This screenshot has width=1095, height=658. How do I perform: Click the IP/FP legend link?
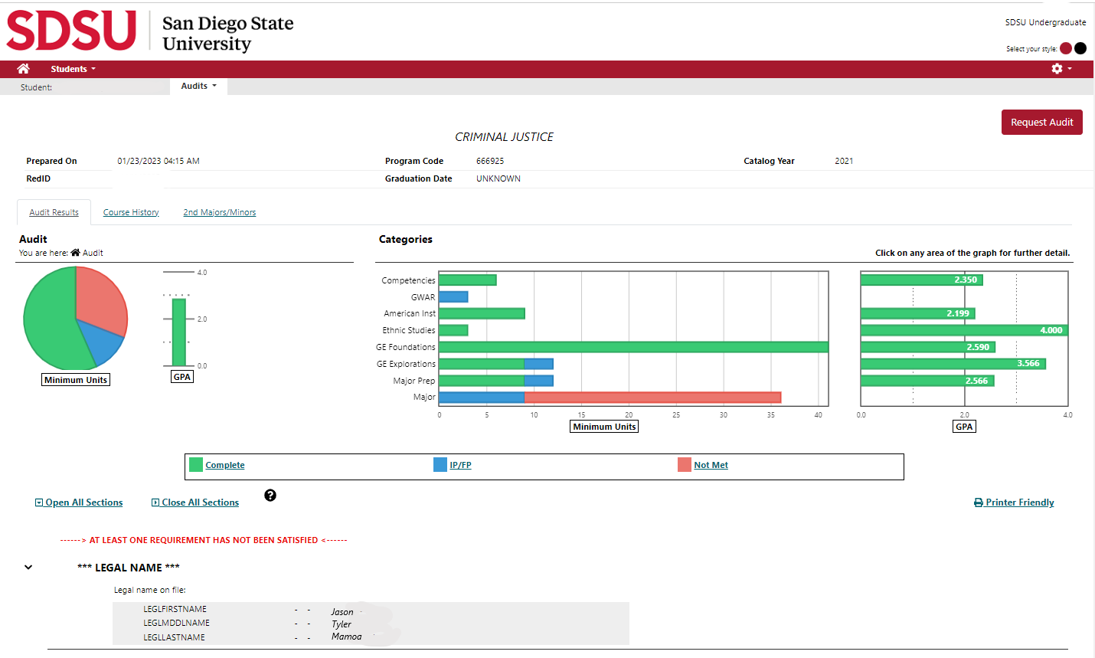pyautogui.click(x=460, y=465)
